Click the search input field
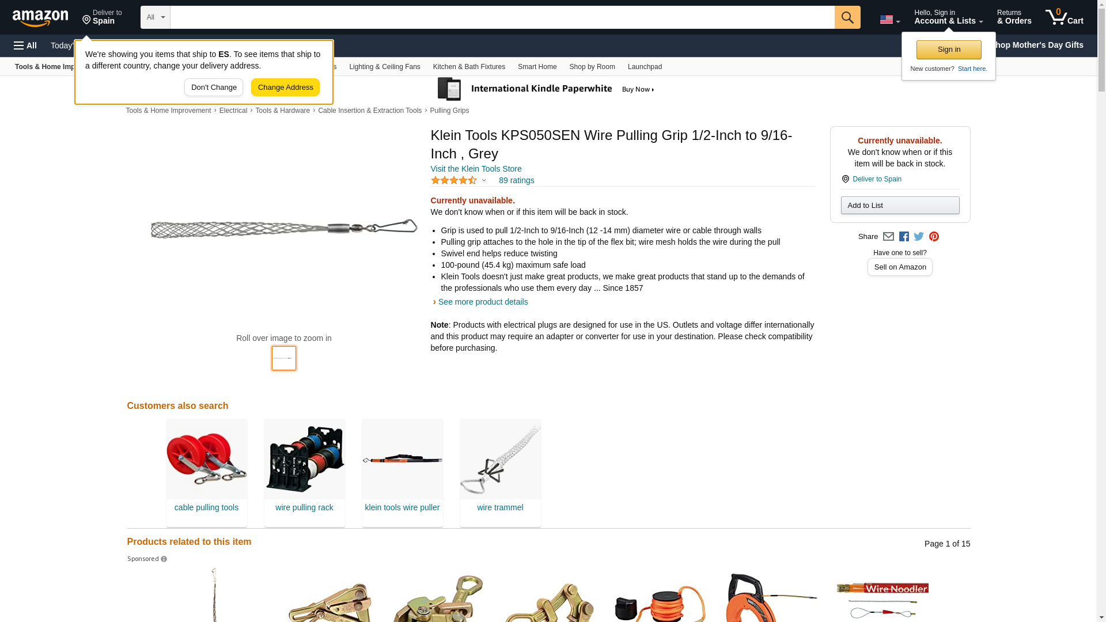The height and width of the screenshot is (622, 1106). (x=502, y=17)
